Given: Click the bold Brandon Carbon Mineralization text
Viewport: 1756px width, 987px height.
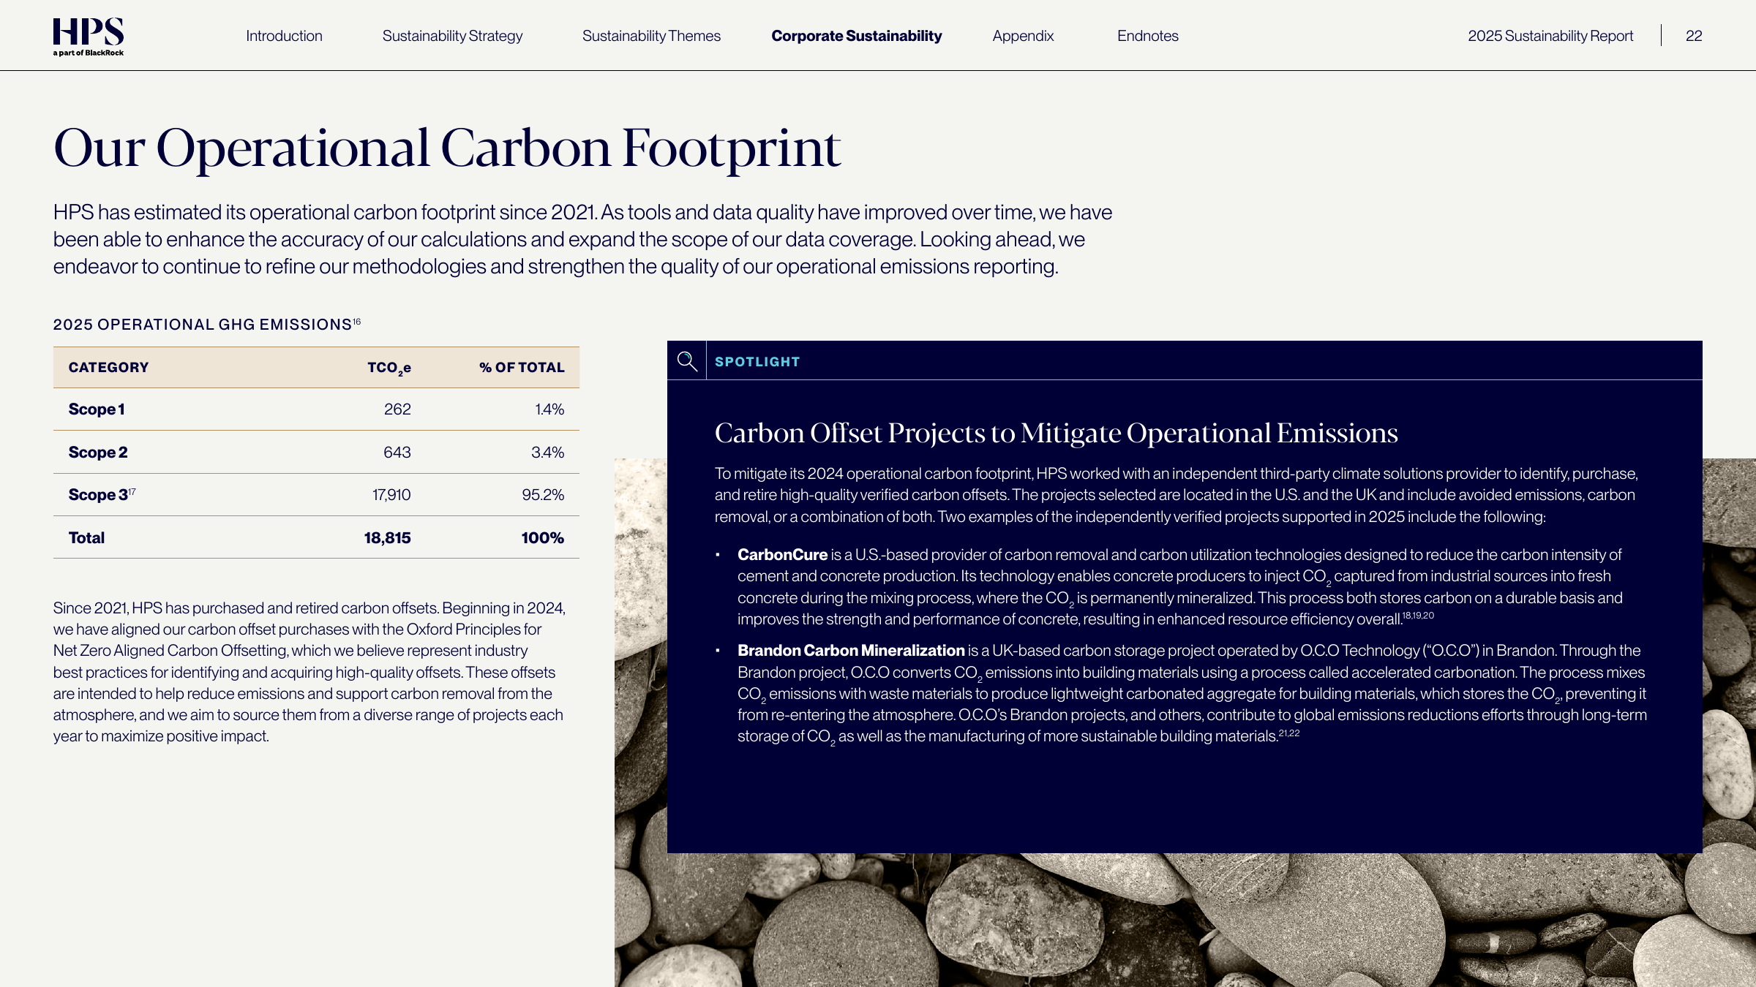Looking at the screenshot, I should [851, 651].
